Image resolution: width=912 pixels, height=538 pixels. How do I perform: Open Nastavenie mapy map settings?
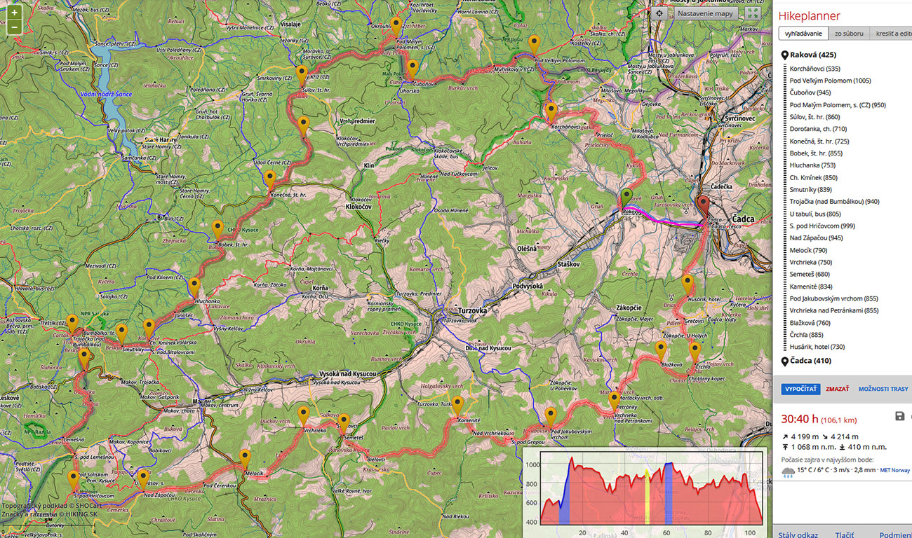tap(705, 13)
